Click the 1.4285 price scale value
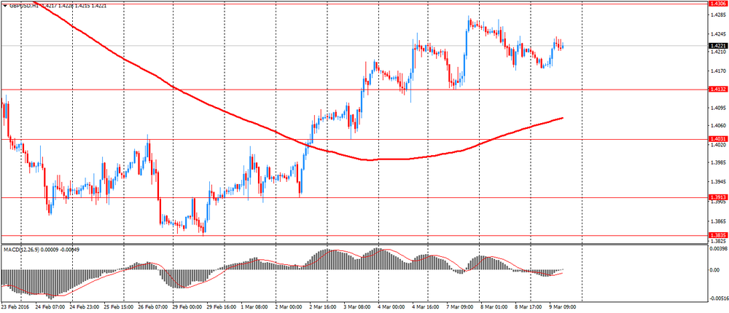 (719, 15)
